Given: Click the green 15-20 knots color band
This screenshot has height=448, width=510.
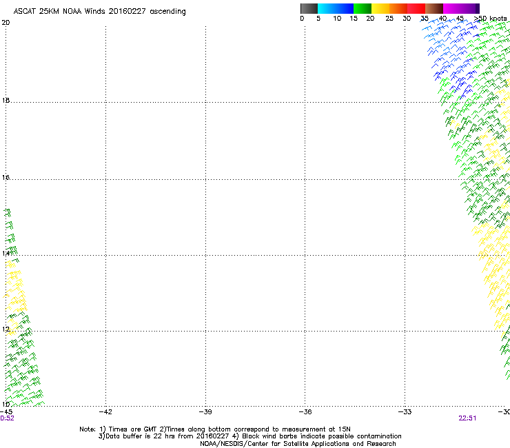Looking at the screenshot, I should point(363,8).
